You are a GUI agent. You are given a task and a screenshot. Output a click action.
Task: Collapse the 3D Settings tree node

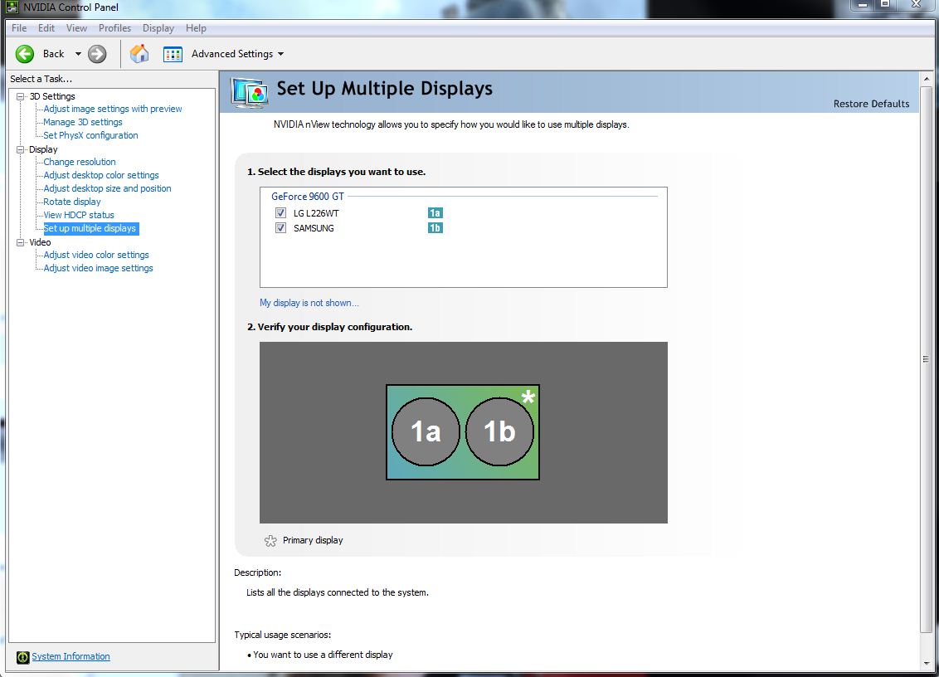21,96
